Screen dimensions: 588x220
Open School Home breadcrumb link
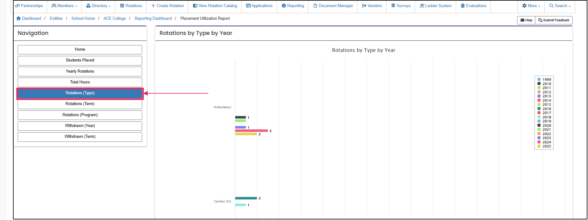(x=83, y=19)
